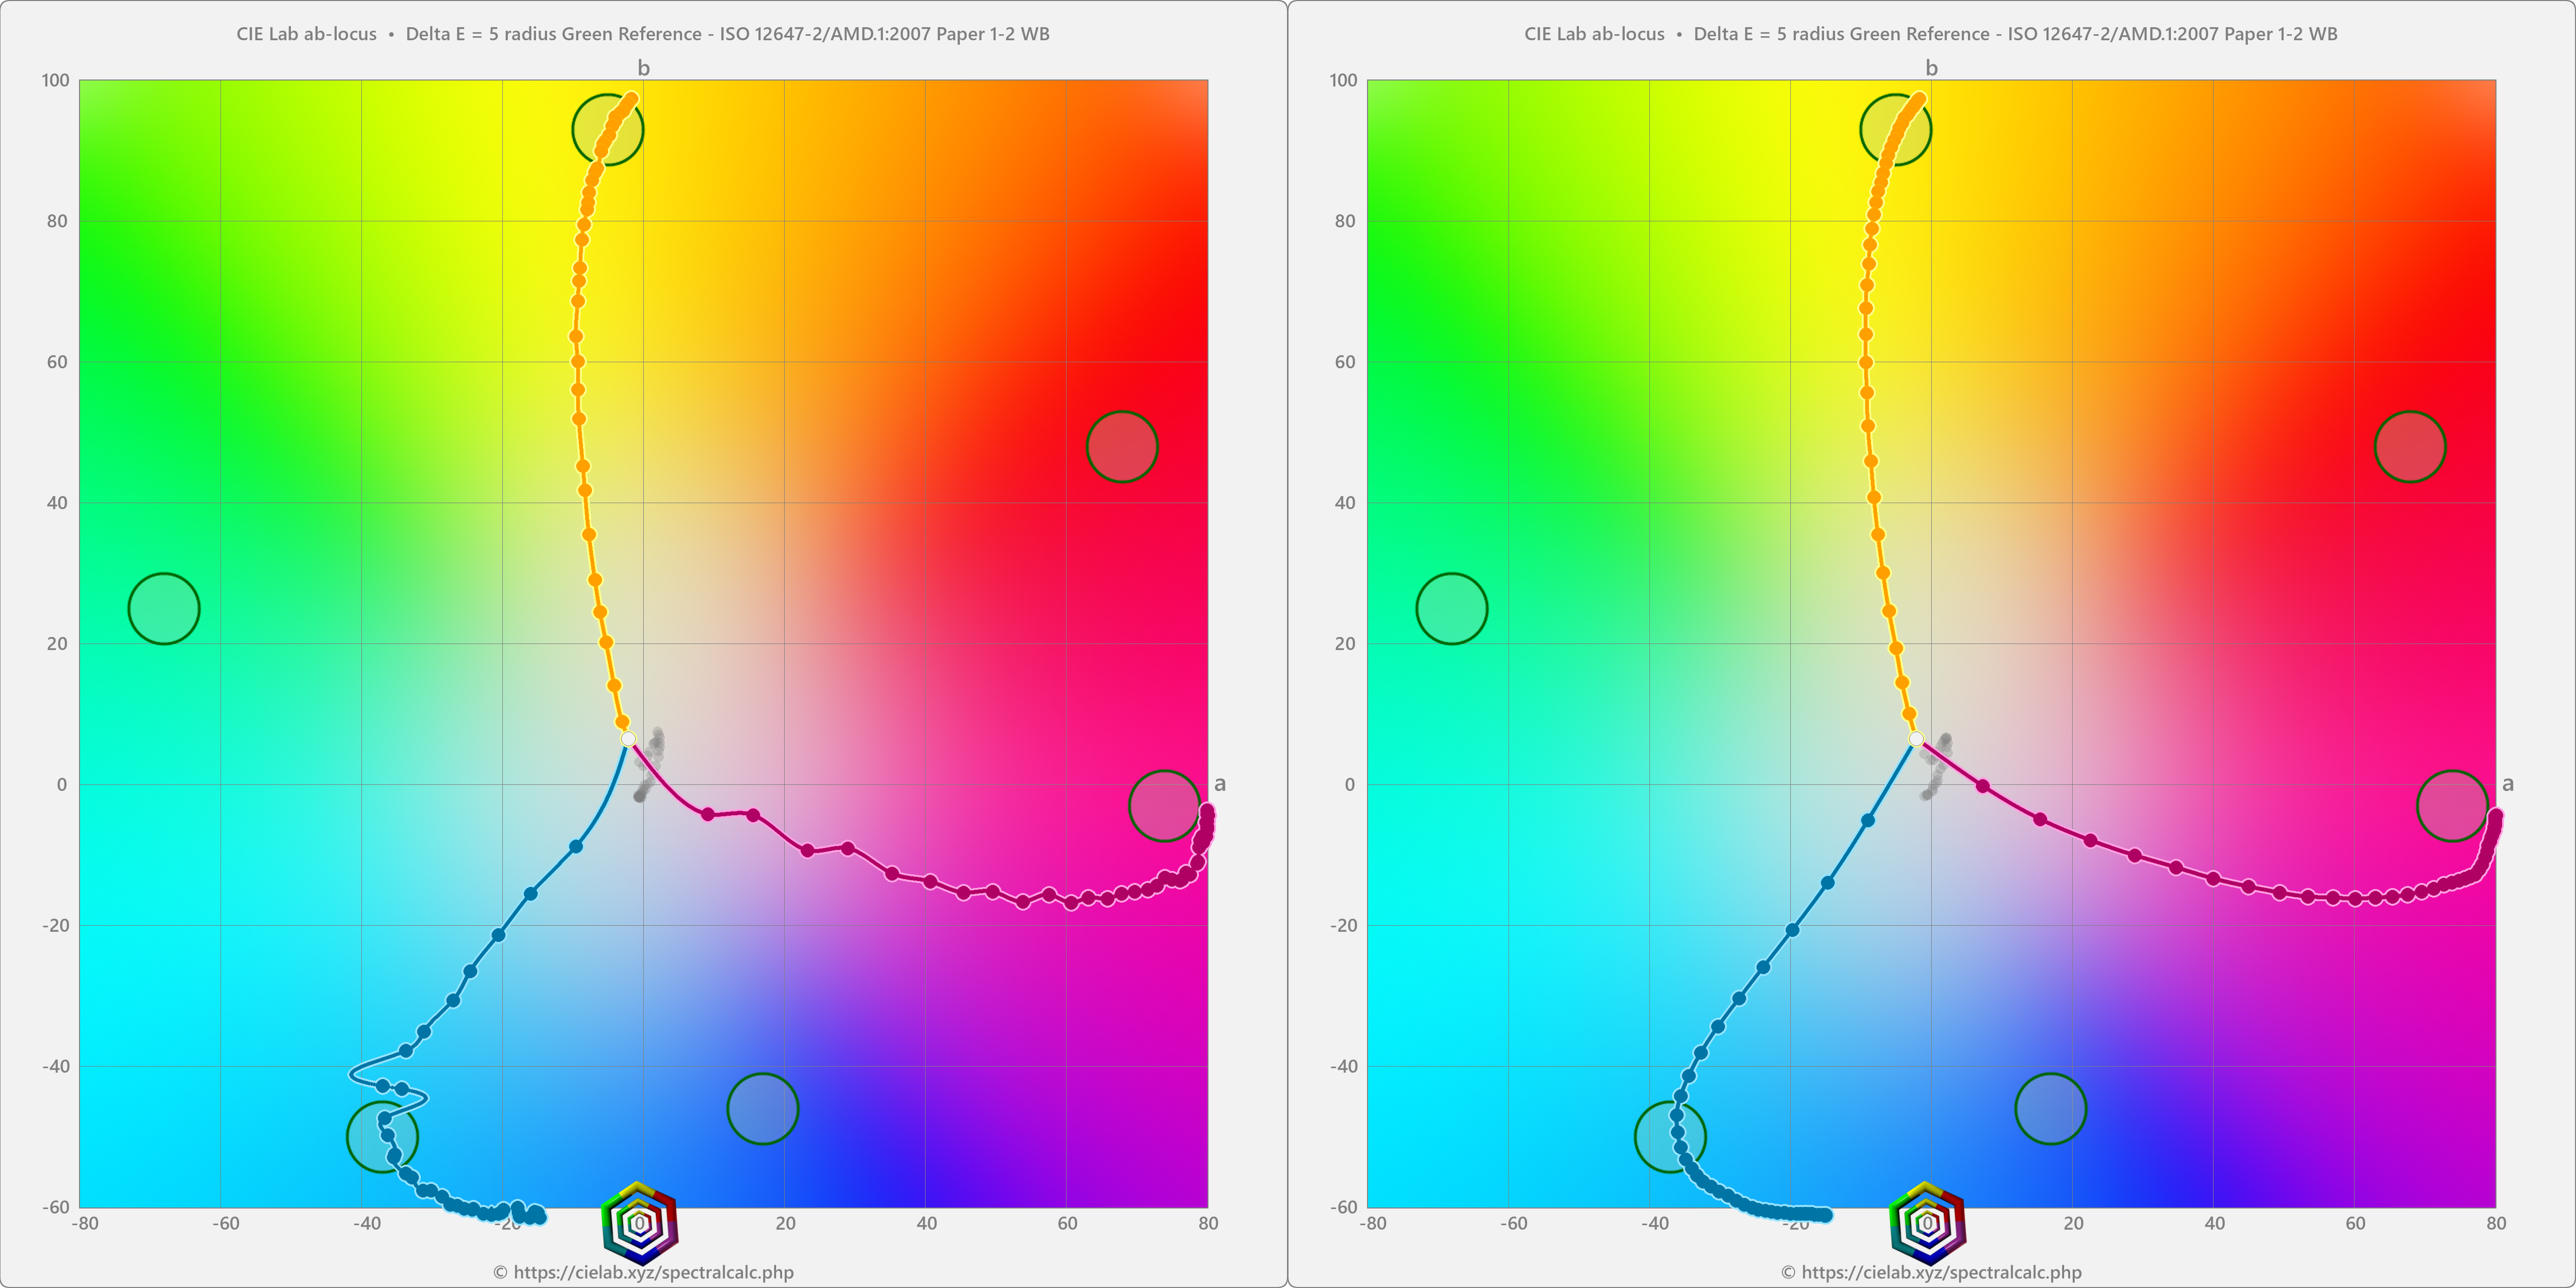This screenshot has width=2576, height=1288.
Task: Click right chart's green reference circle
Action: [1452, 608]
